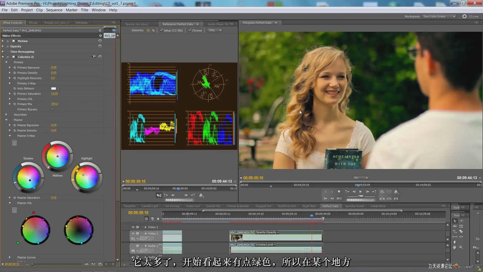Select the Hand tool in Tools panel
The width and height of the screenshot is (483, 272).
[x=455, y=247]
